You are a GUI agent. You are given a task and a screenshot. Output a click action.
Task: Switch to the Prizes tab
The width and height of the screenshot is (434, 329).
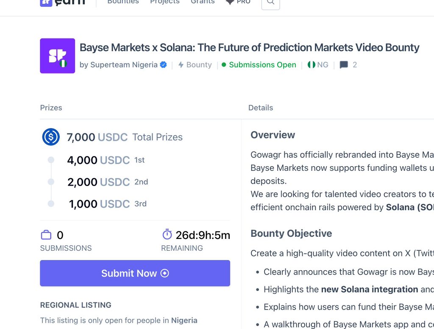(51, 108)
